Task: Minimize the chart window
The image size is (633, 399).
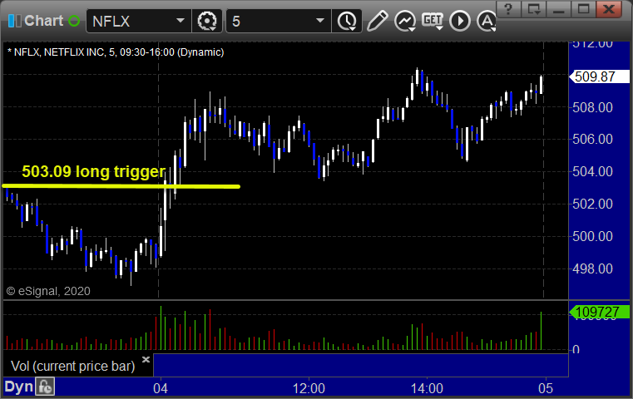Action: (x=558, y=9)
